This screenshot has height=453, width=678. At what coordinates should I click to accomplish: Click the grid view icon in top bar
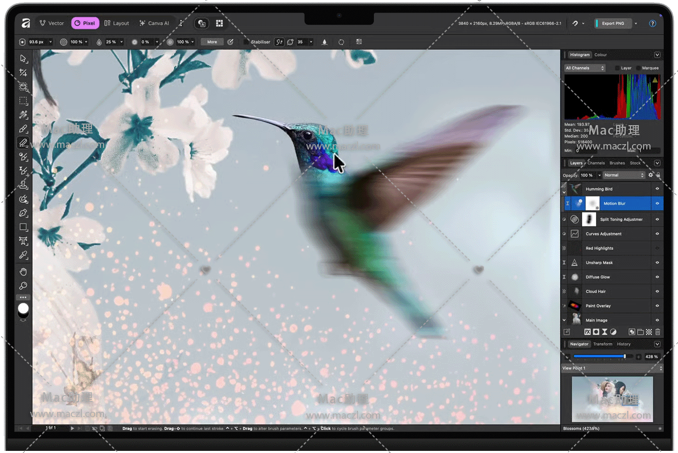[219, 23]
